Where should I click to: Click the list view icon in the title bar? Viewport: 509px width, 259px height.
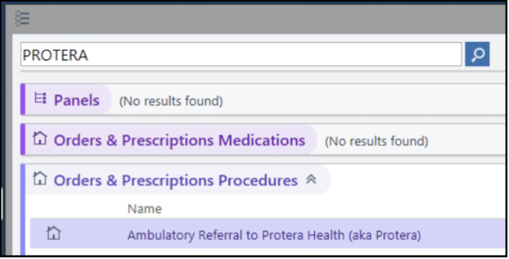coord(22,19)
